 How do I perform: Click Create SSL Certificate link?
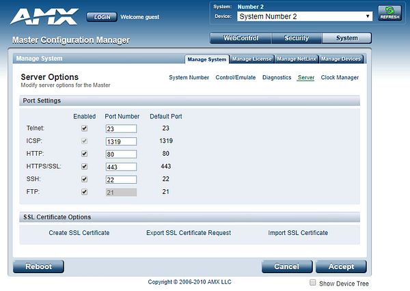(79, 233)
